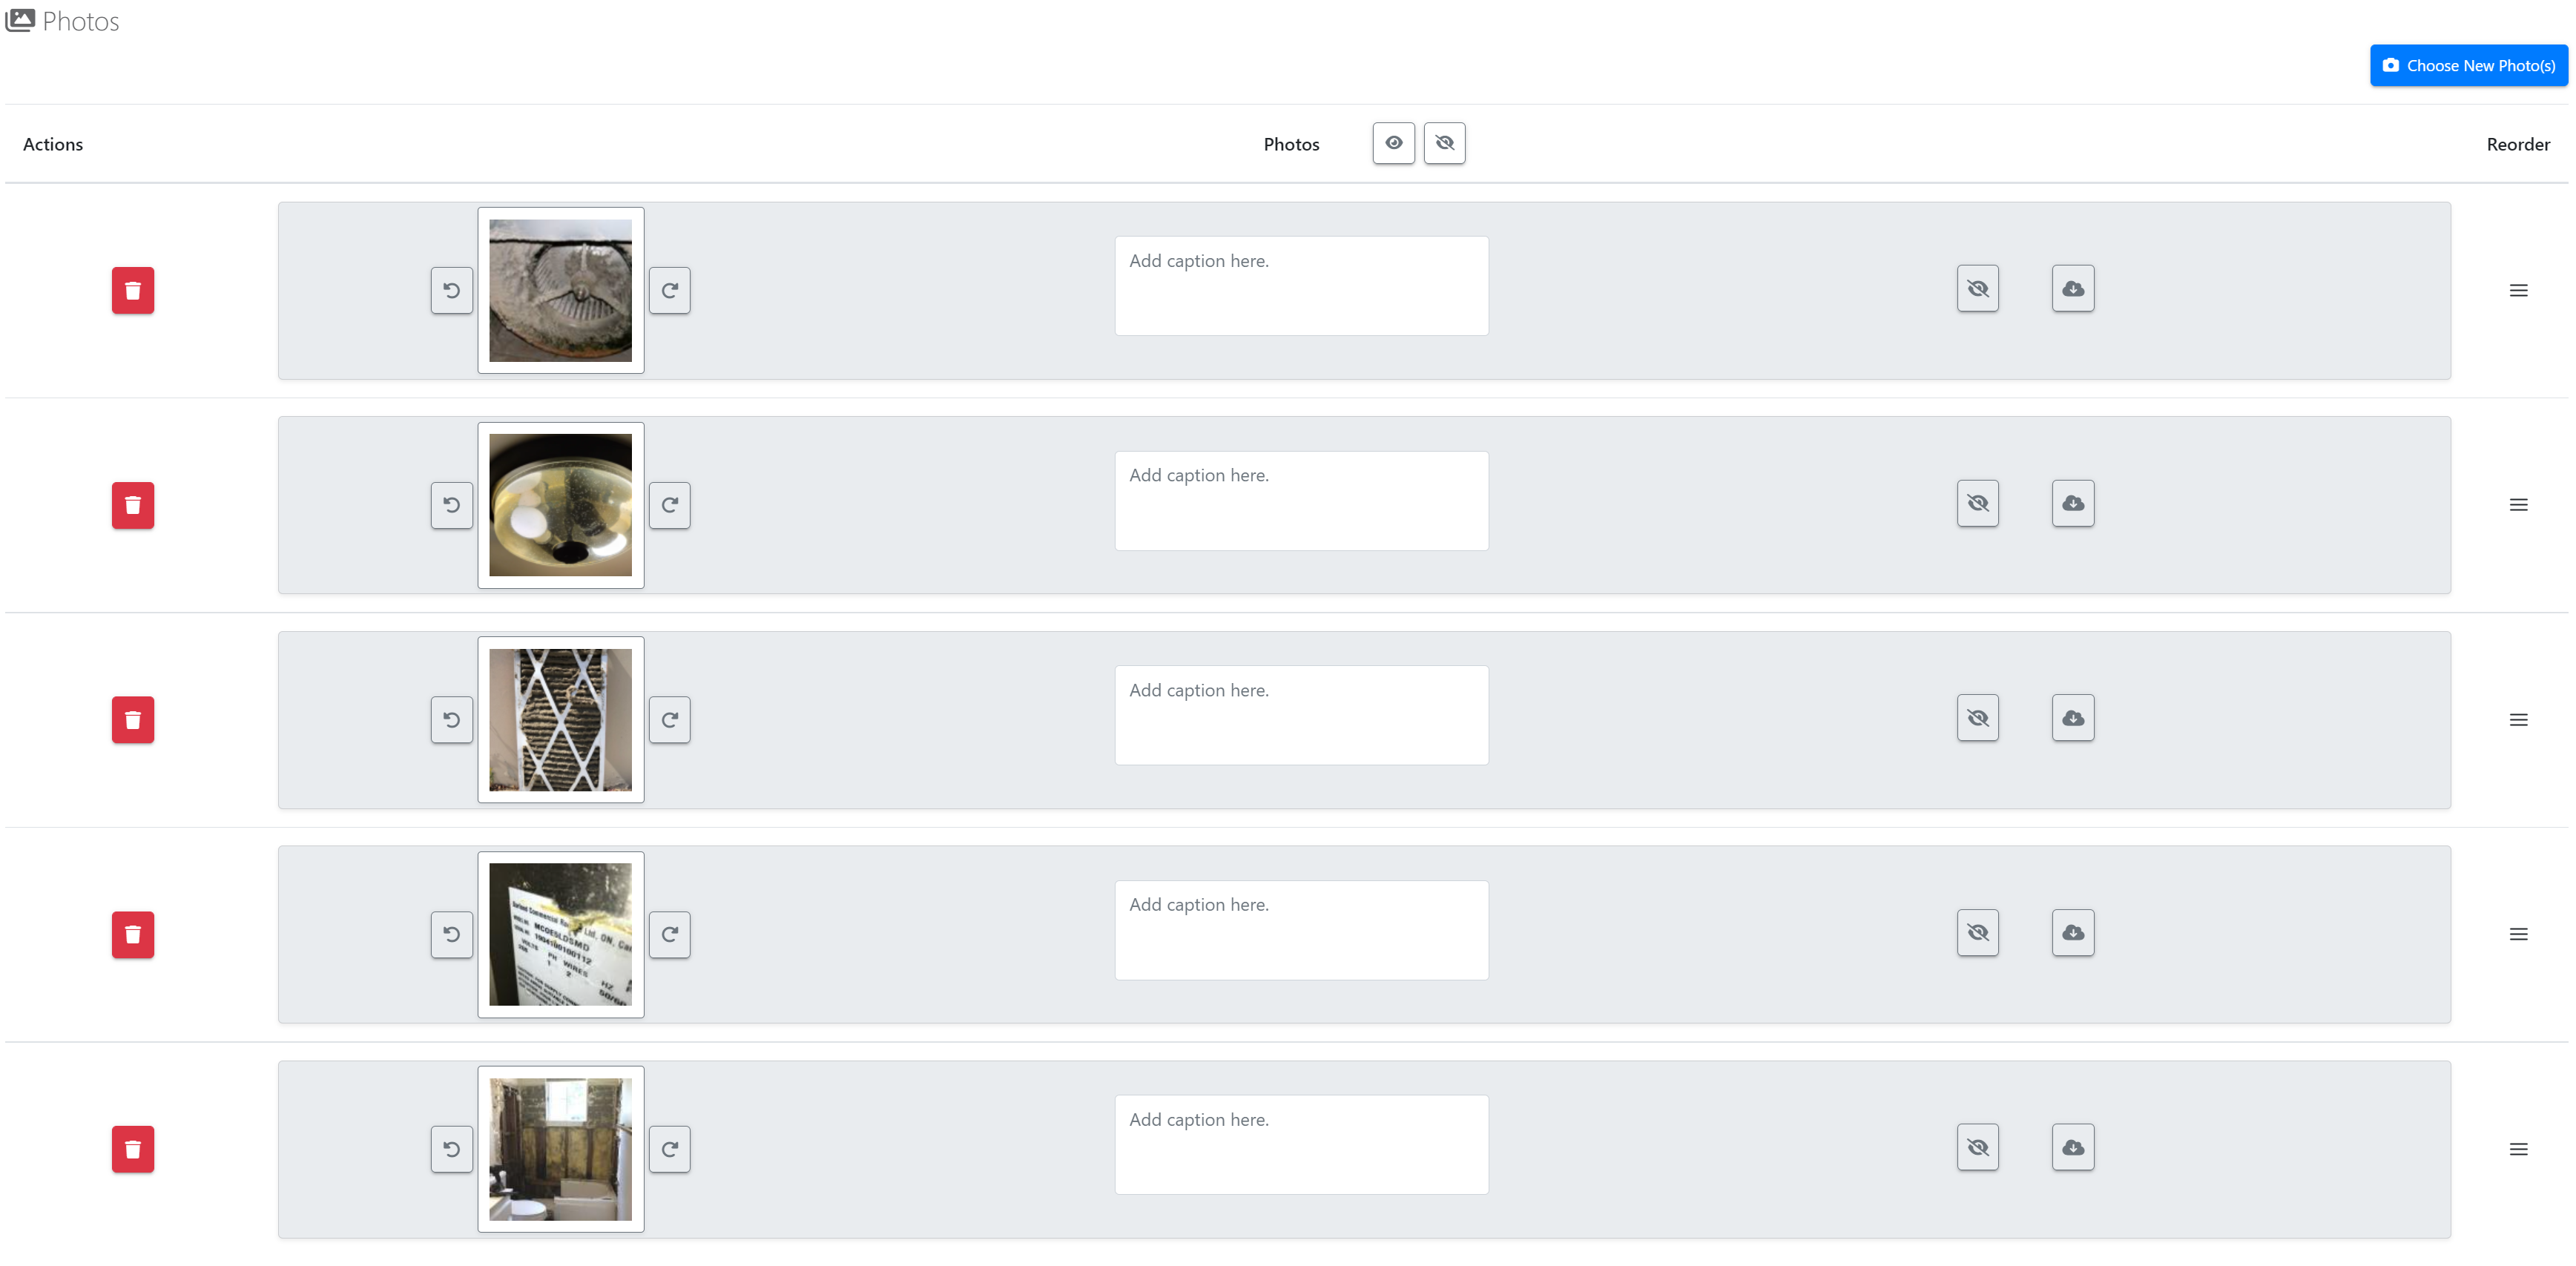Viewport: 2576px width, 1266px height.
Task: Open the ceiling light fixture thumbnail
Action: [560, 505]
